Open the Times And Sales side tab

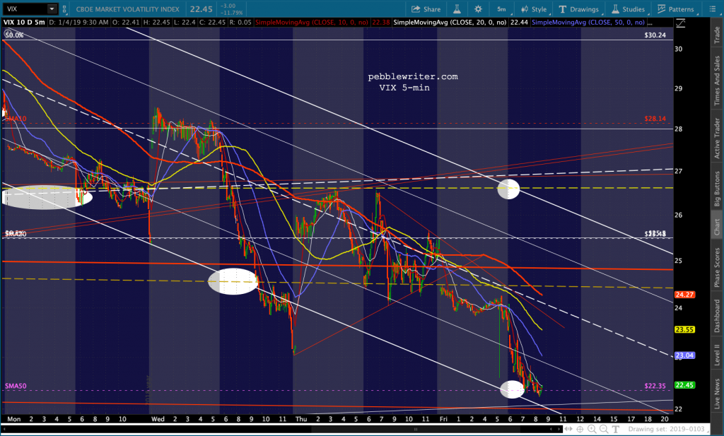(x=717, y=81)
